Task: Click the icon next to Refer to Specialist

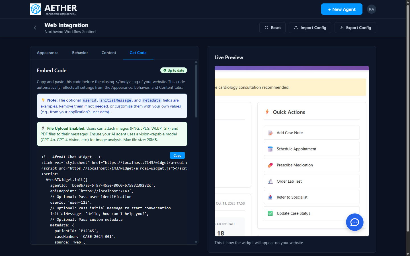Action: coord(270,197)
